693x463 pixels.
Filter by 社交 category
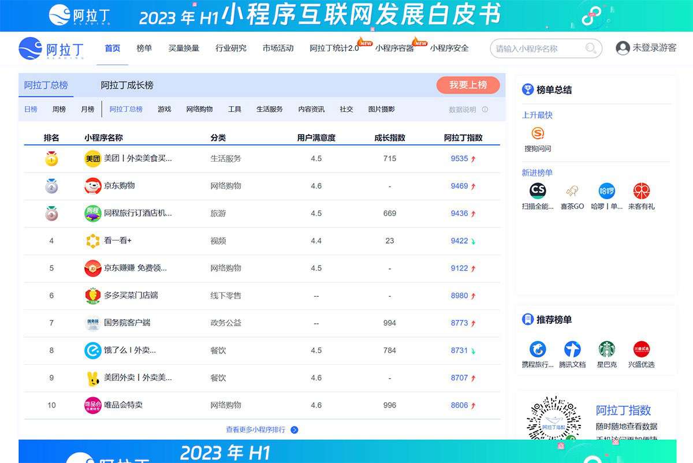[346, 110]
